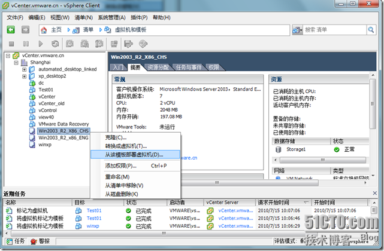Screen dimensions: 384x251
Task: Click the 清单 breadcrumb link
Action: coord(88,30)
